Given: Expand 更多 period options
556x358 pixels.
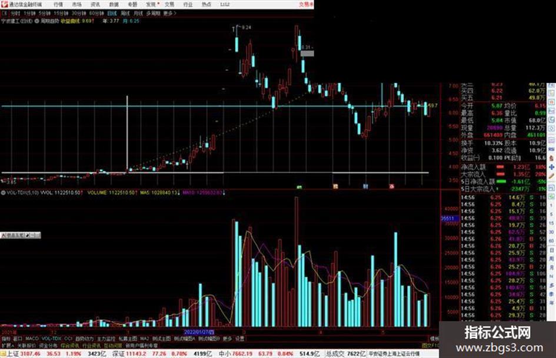Looking at the screenshot, I should coord(169,14).
